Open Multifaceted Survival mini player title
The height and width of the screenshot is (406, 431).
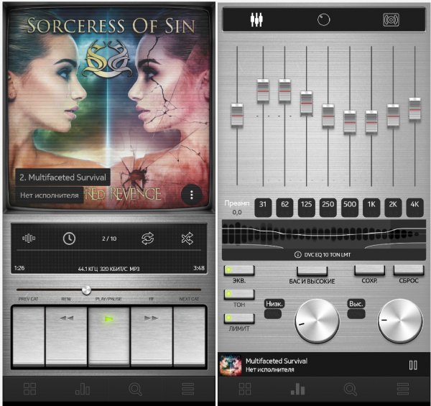[277, 361]
